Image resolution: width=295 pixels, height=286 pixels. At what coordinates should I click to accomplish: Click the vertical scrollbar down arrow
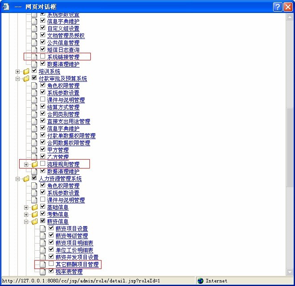pos(290,272)
